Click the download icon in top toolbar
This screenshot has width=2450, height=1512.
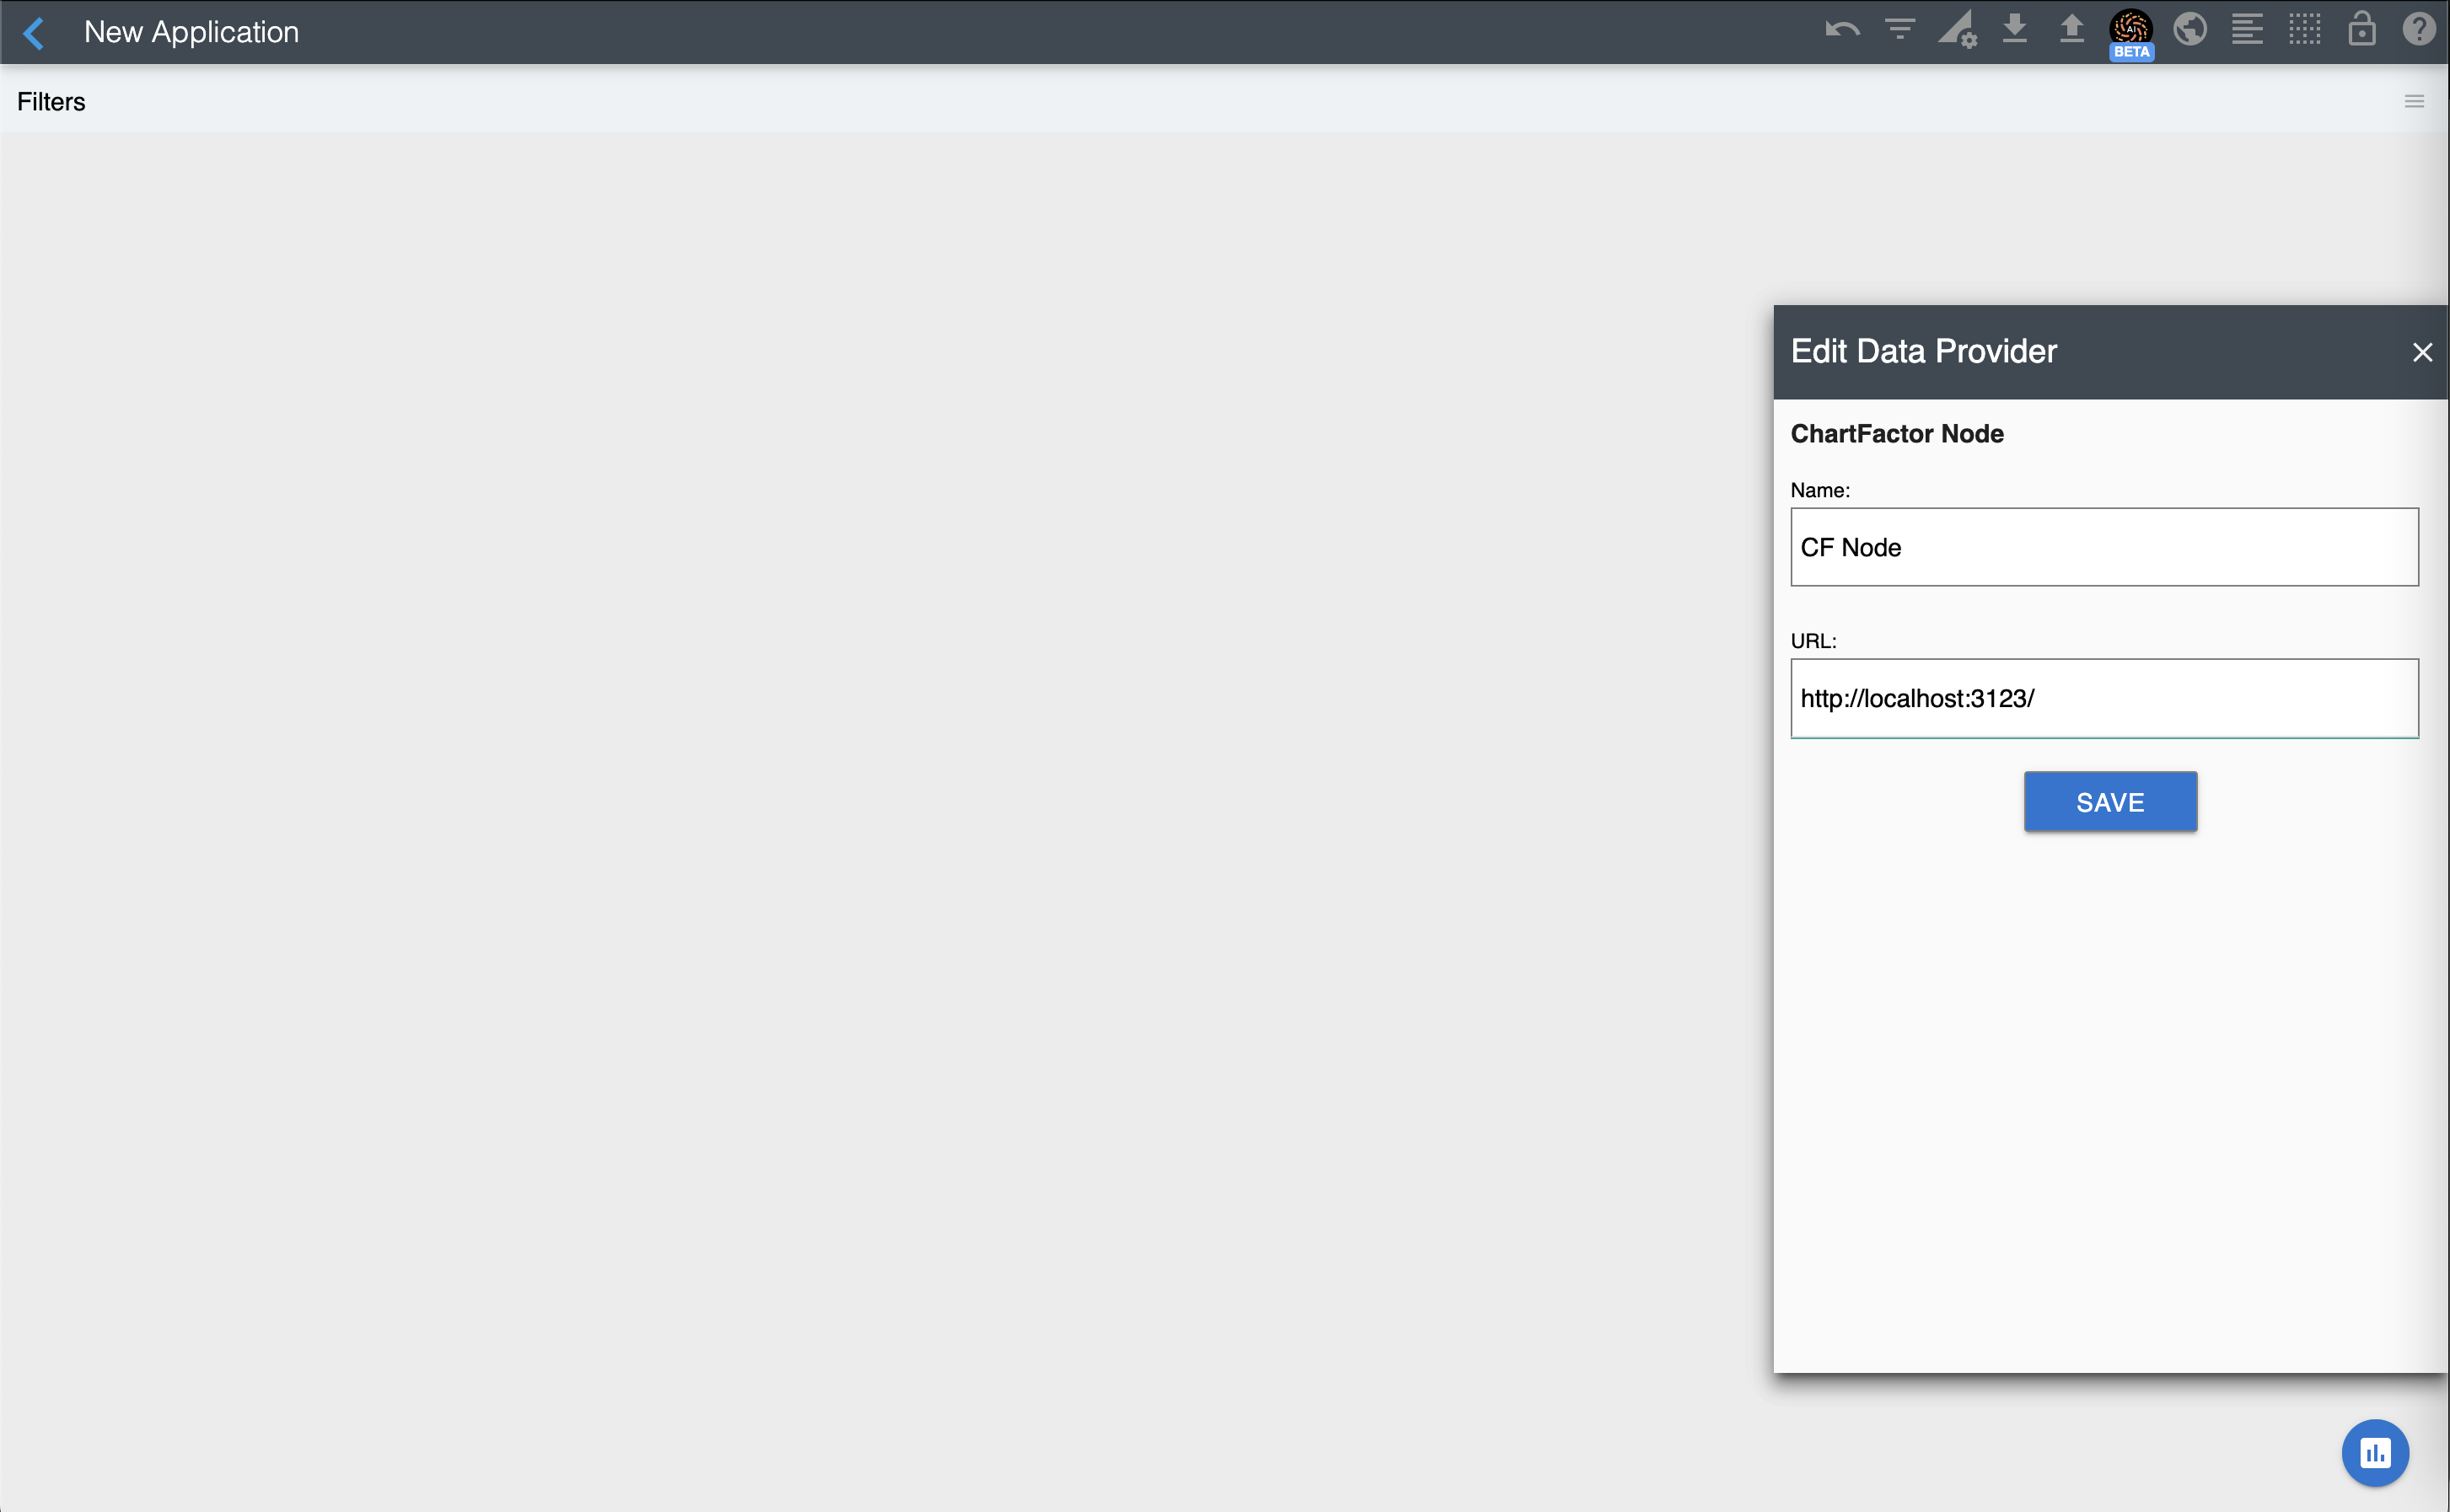pyautogui.click(x=2015, y=30)
